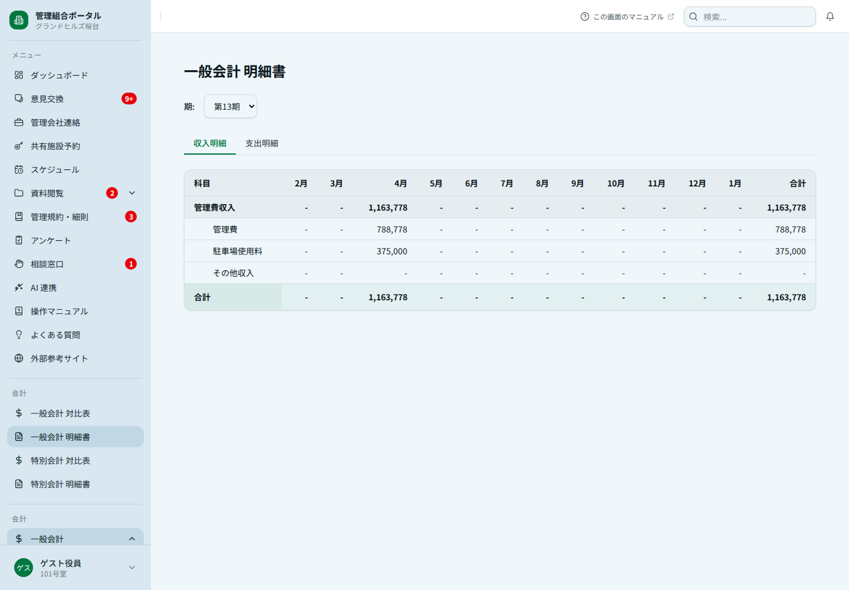
Task: Click the 外部参考サイト globe icon
Action: [x=19, y=358]
